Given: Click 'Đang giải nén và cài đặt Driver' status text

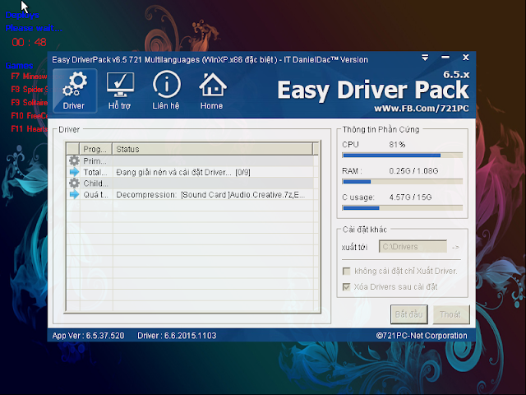Looking at the screenshot, I should 183,172.
